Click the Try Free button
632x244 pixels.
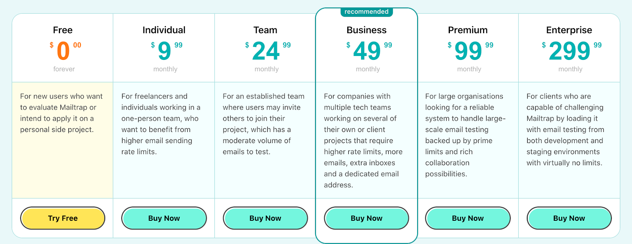click(63, 218)
